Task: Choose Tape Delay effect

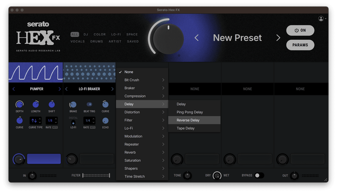Action: point(194,128)
